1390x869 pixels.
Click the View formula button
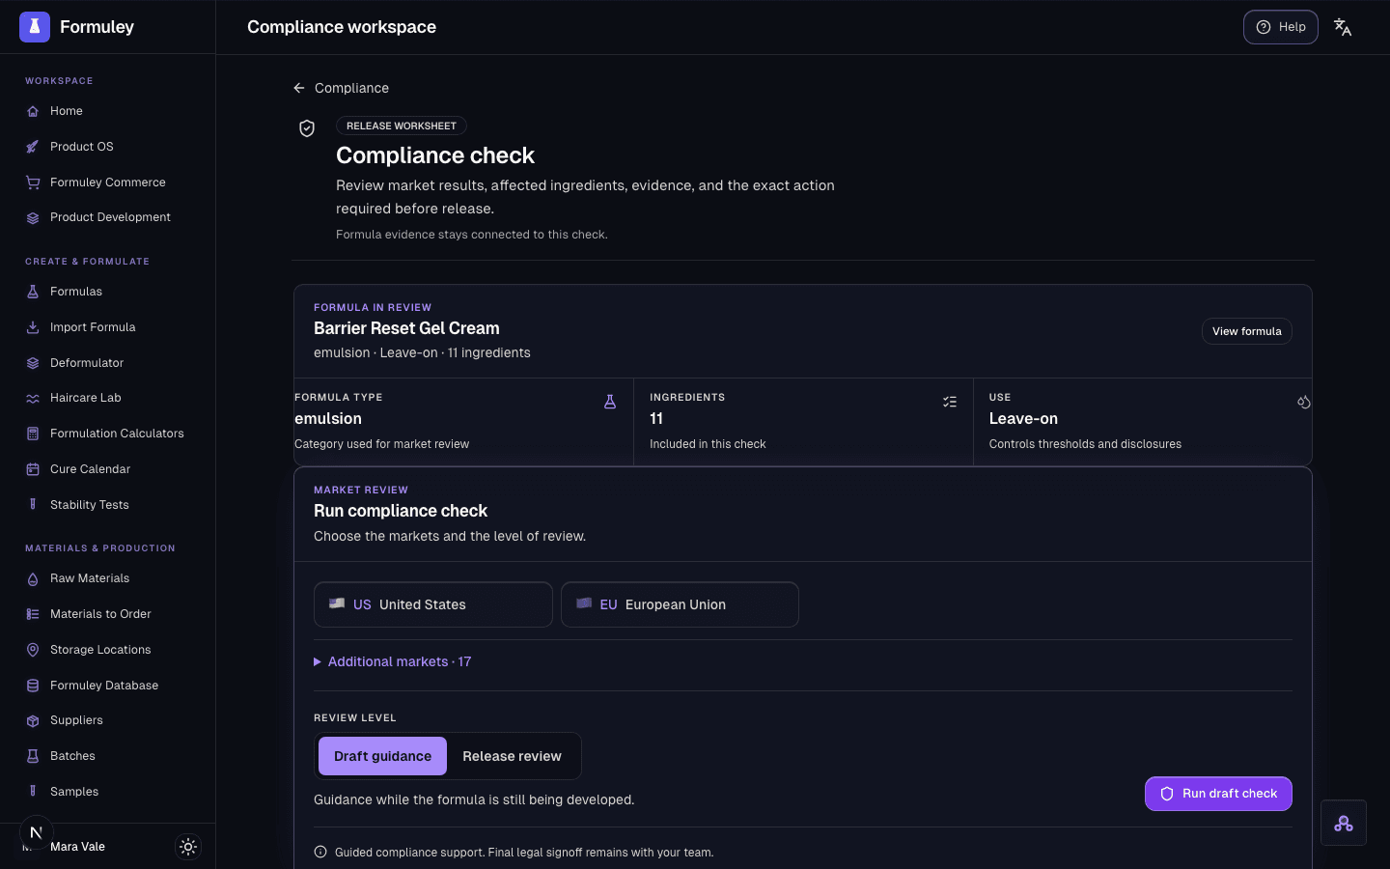(1247, 331)
